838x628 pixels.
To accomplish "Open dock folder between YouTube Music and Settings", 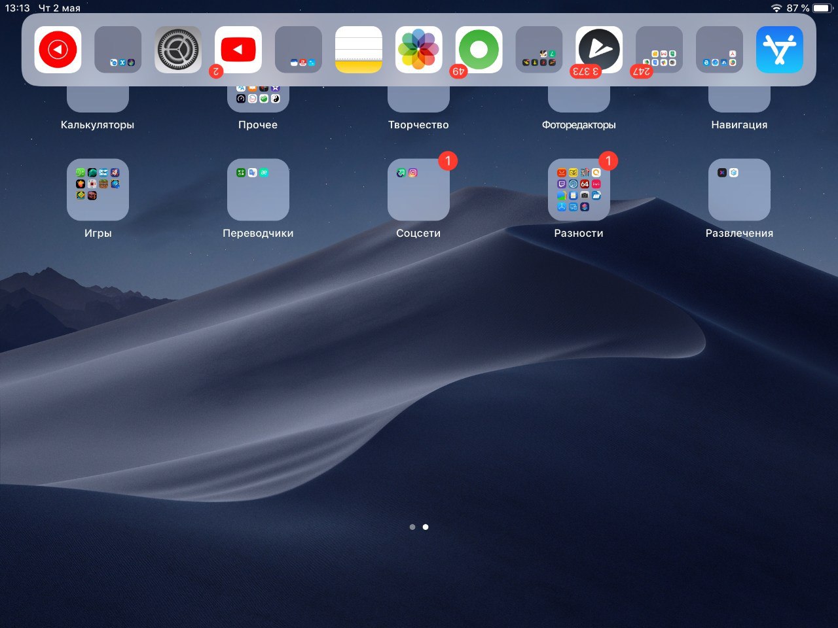I will [x=118, y=50].
